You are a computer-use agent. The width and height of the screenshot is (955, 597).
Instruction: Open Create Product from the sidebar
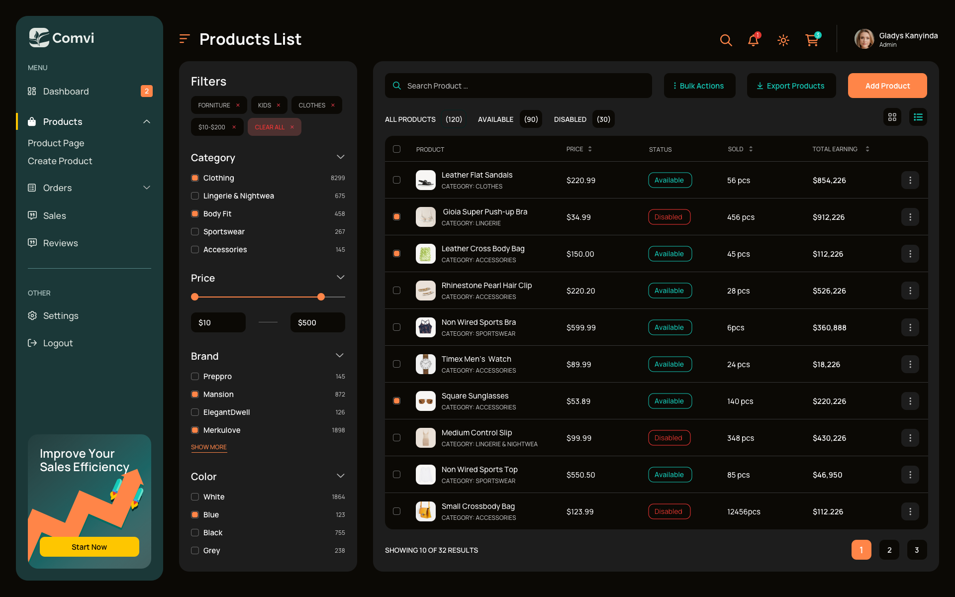click(x=60, y=161)
